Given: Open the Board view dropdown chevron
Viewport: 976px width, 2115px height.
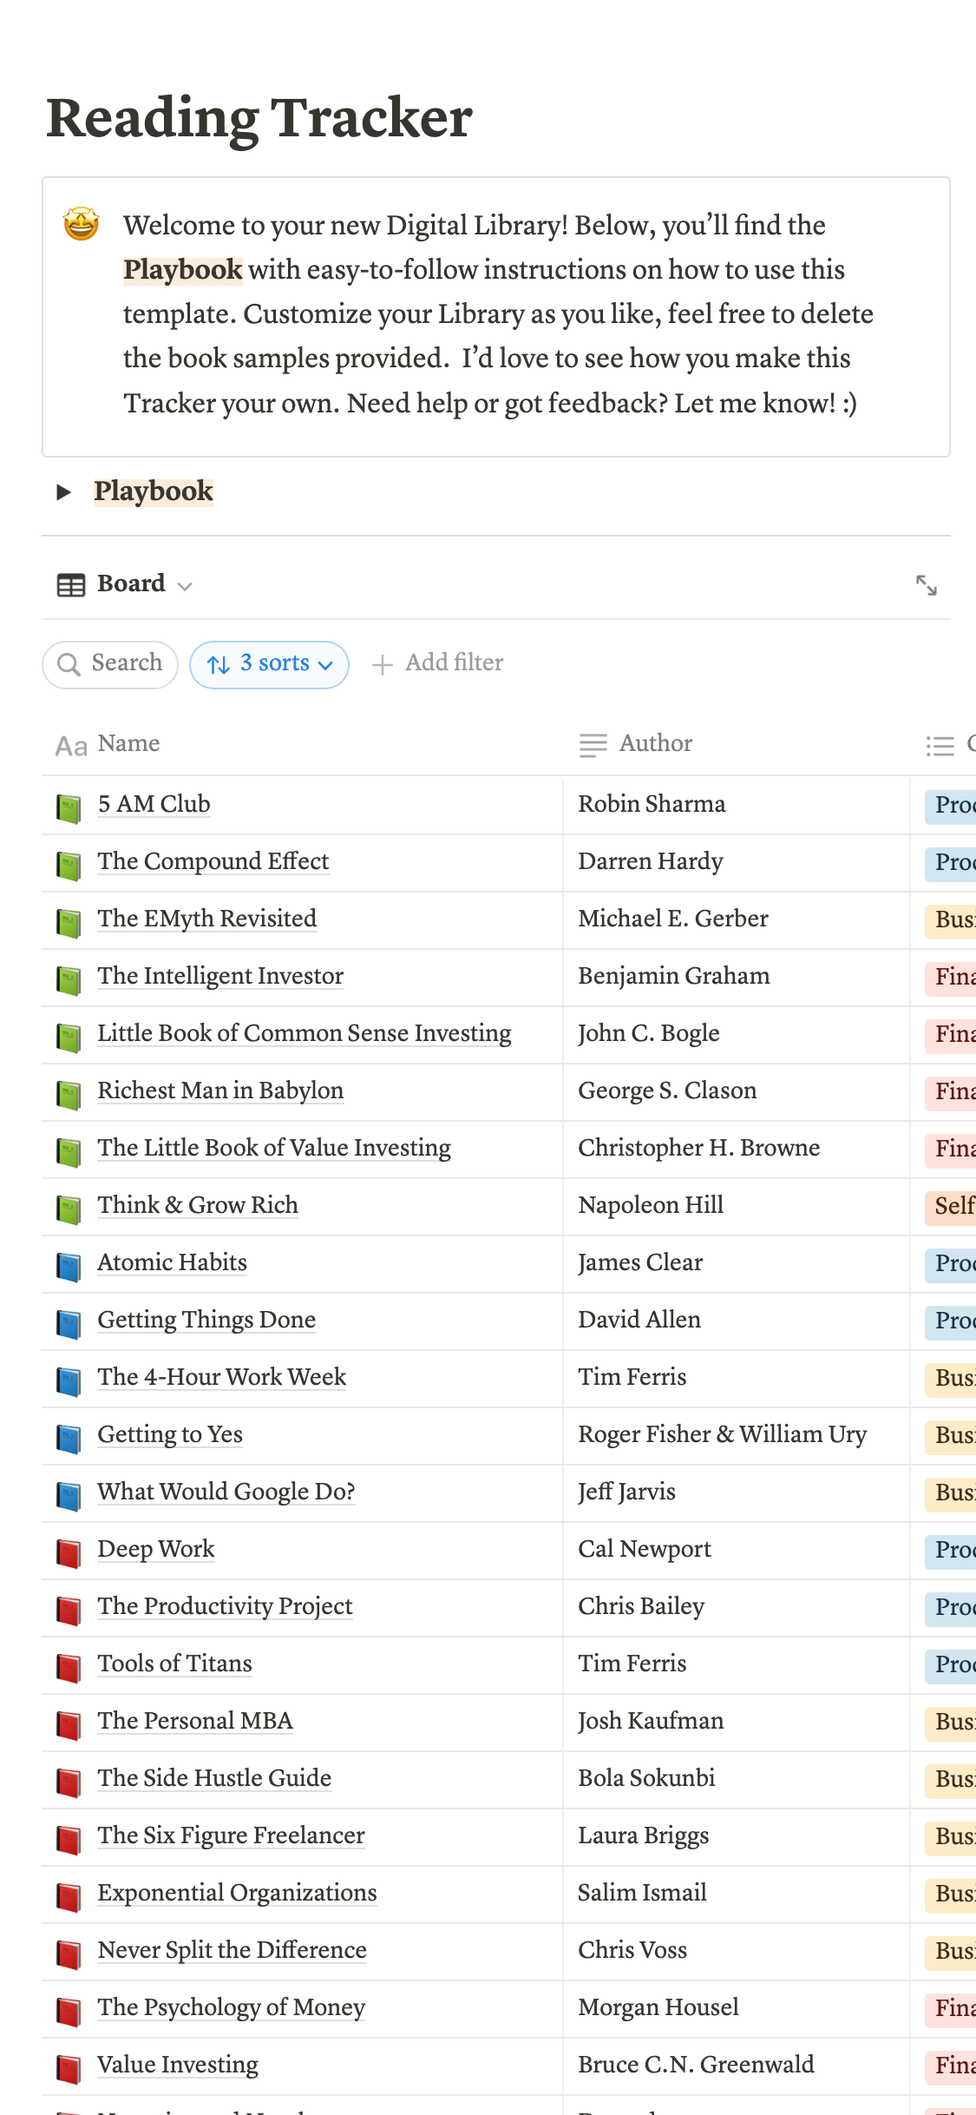Looking at the screenshot, I should click(x=184, y=586).
